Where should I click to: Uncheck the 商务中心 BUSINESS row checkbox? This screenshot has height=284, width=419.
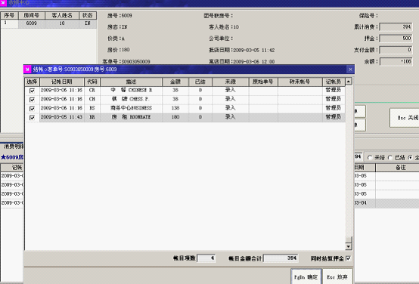point(32,109)
